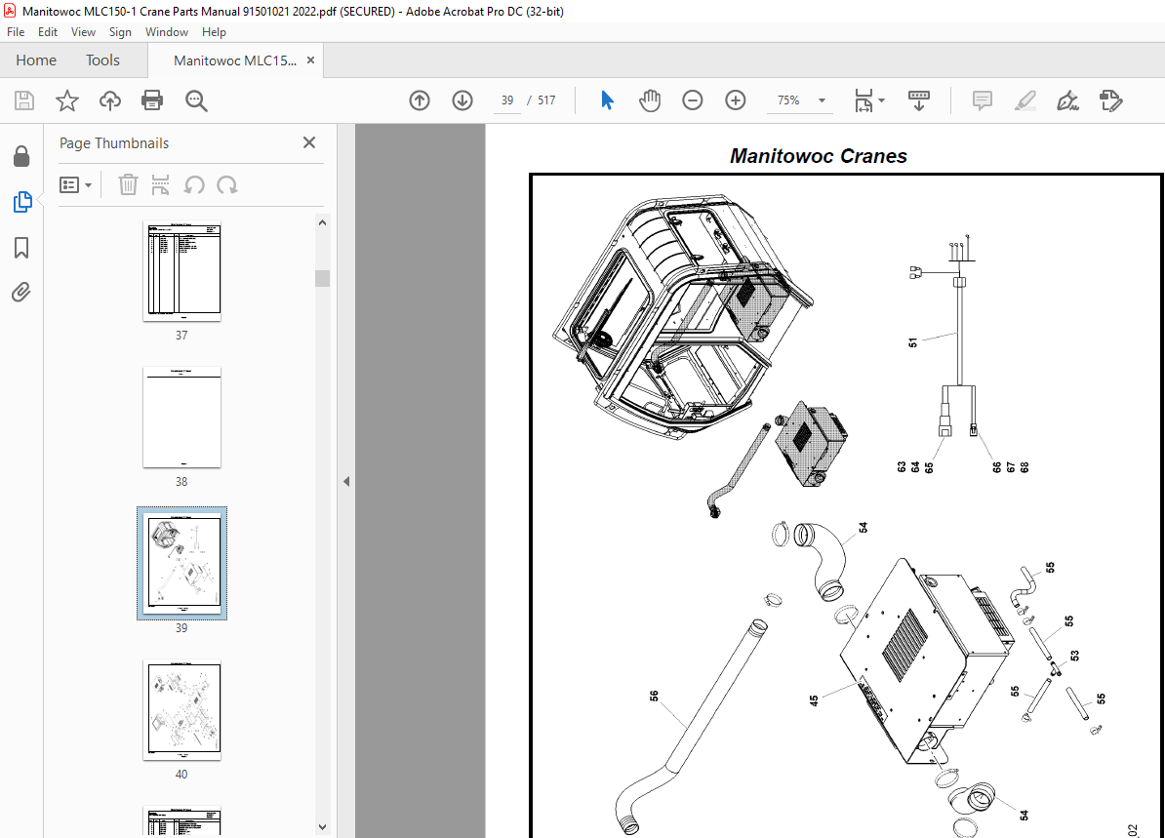Click the cloud upload icon
This screenshot has height=838, width=1165.
click(110, 100)
